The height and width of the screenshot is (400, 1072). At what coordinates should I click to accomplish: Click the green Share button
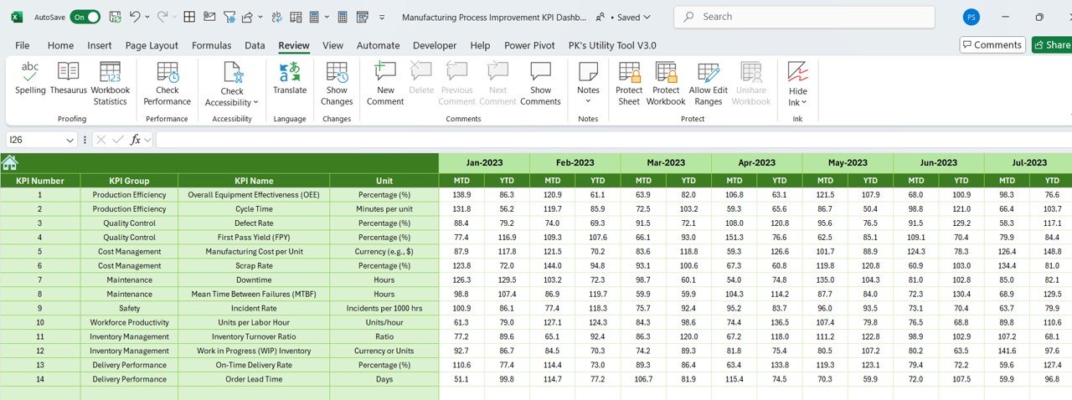(x=1052, y=45)
